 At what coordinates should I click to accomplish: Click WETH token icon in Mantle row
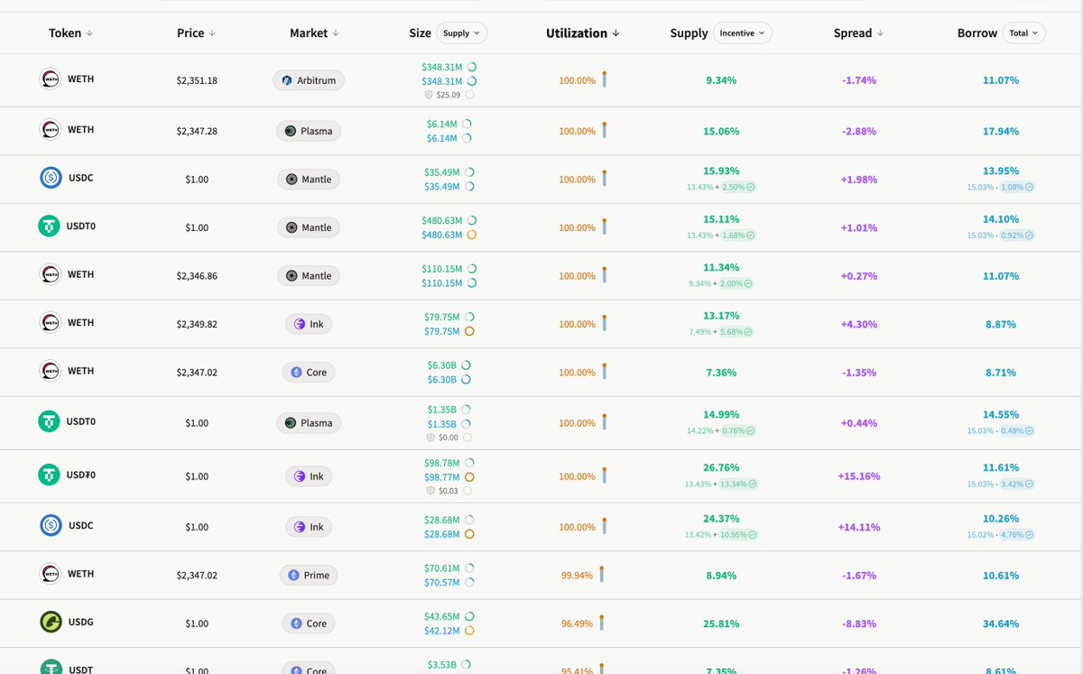coord(51,274)
